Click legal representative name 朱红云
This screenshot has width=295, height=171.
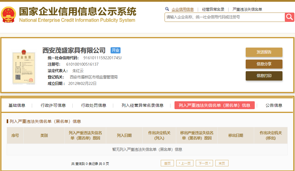click(x=78, y=71)
